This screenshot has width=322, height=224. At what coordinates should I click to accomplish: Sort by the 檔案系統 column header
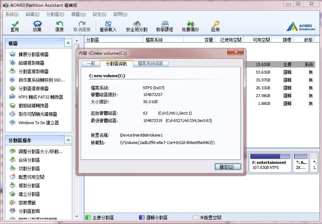[x=163, y=40]
